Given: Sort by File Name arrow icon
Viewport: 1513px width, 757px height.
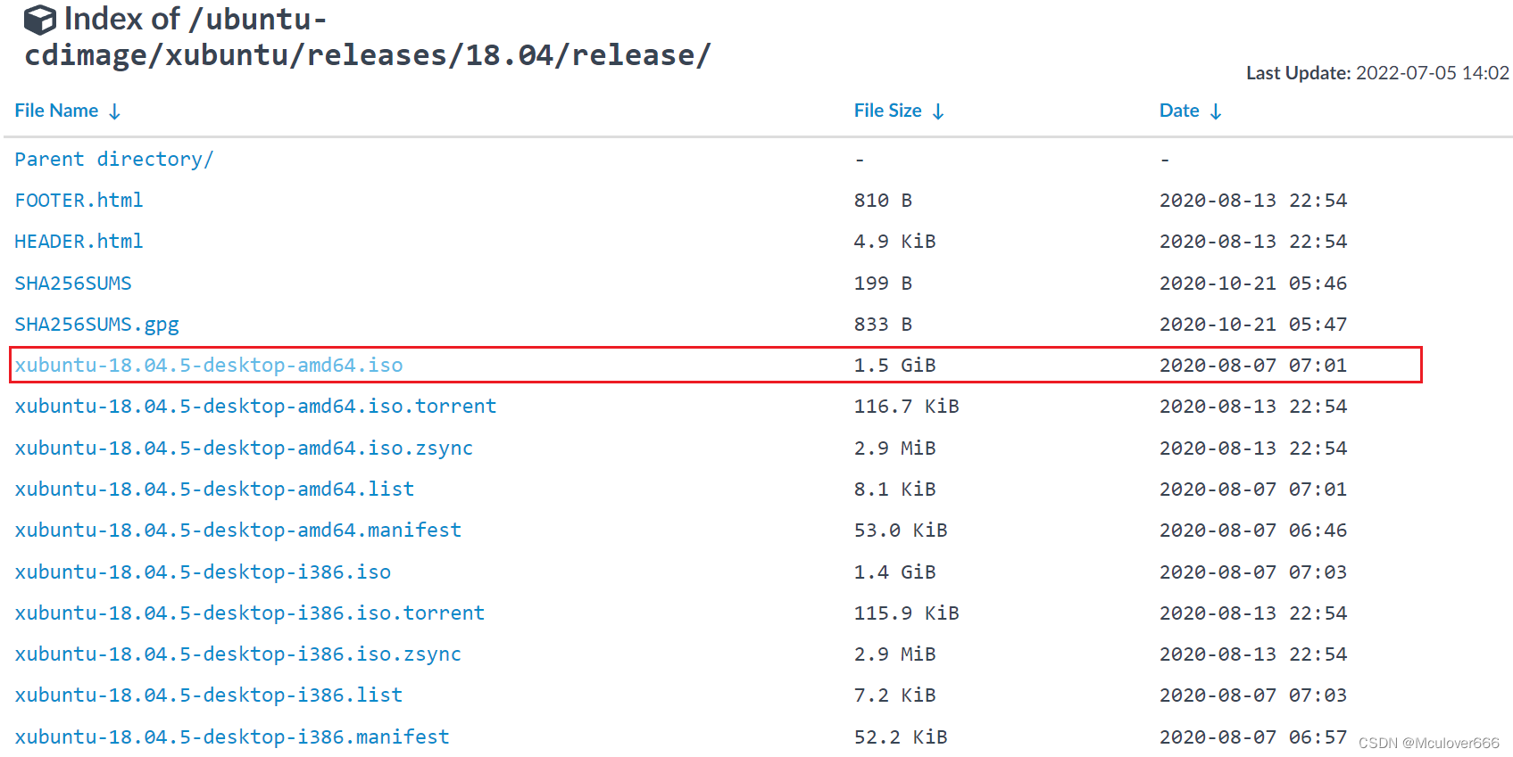Looking at the screenshot, I should [x=114, y=111].
